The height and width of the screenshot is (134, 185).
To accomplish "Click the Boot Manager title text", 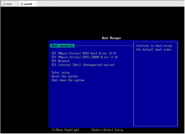I will coord(112,38).
